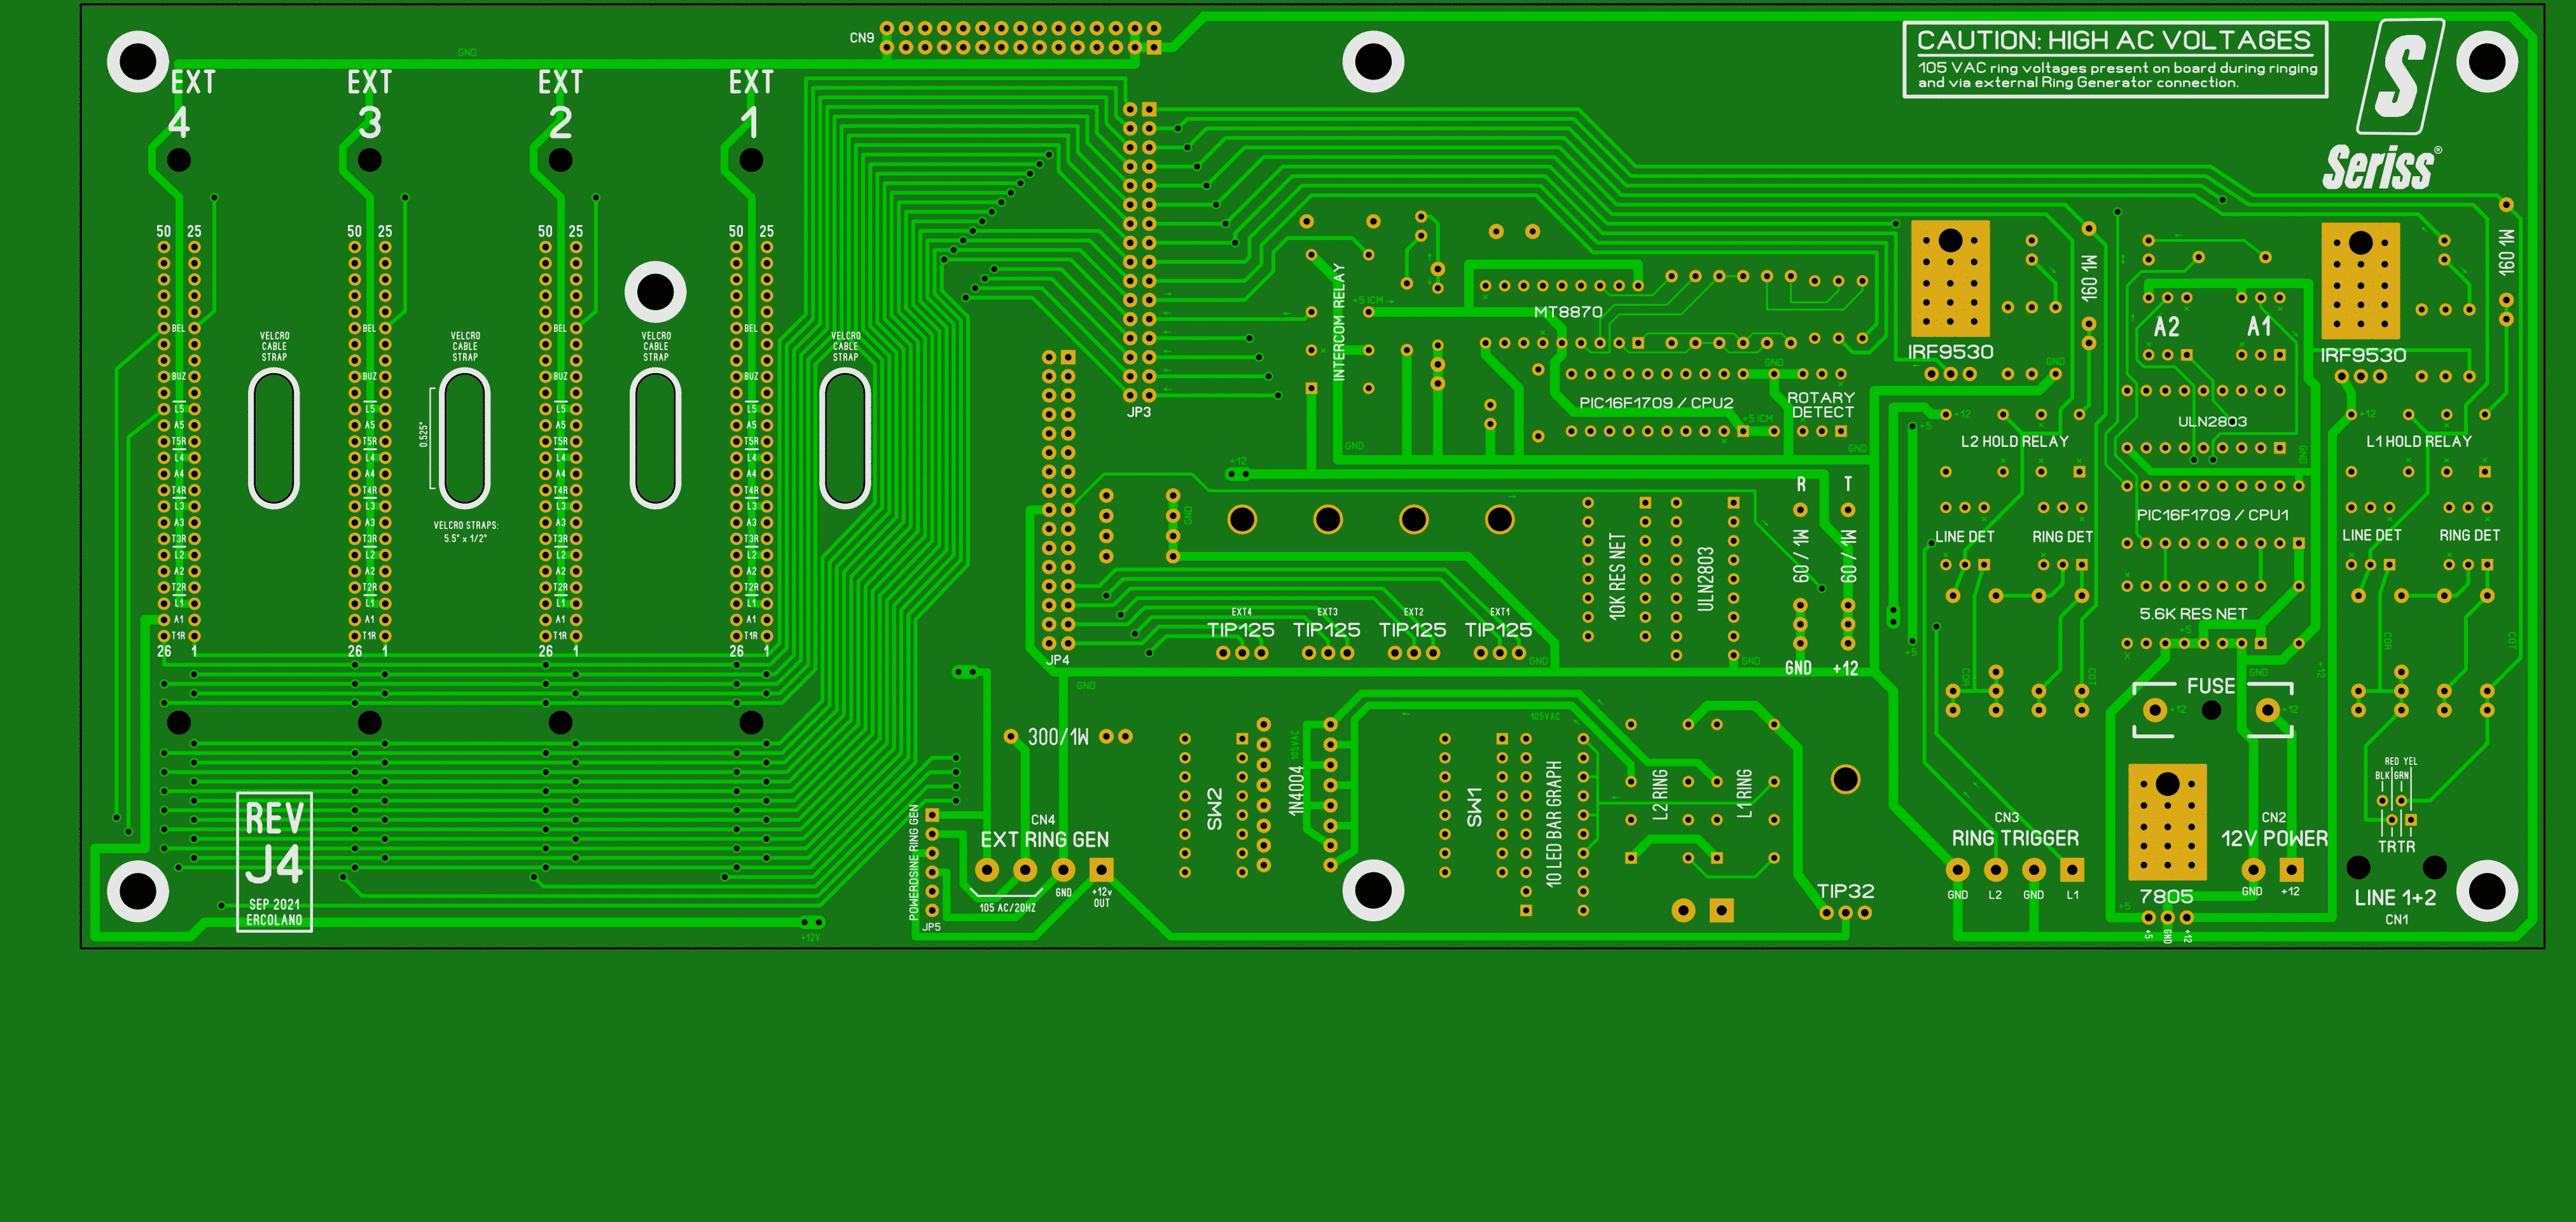This screenshot has width=2576, height=1222.
Task: Click the 12V POWER connector label
Action: [x=2274, y=838]
